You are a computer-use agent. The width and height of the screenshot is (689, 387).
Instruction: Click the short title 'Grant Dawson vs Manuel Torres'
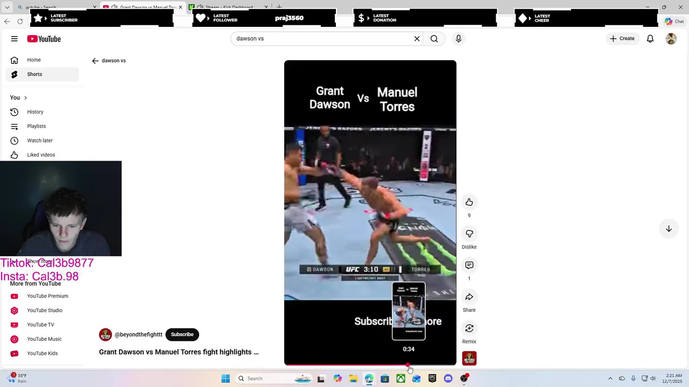(x=179, y=352)
